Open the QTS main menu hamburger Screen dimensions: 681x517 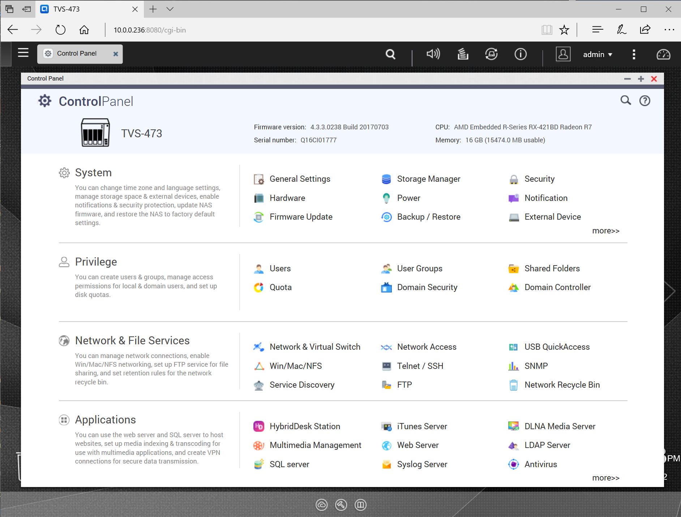(x=23, y=53)
